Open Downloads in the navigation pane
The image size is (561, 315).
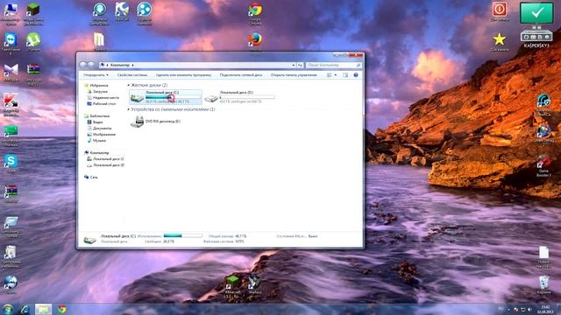tap(100, 91)
